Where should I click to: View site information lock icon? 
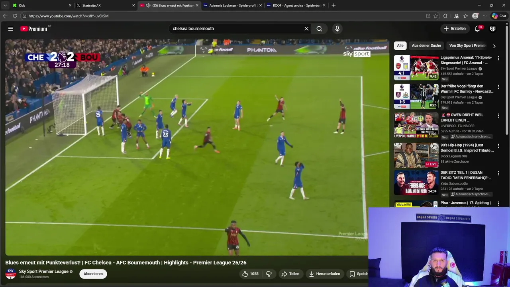[24, 16]
